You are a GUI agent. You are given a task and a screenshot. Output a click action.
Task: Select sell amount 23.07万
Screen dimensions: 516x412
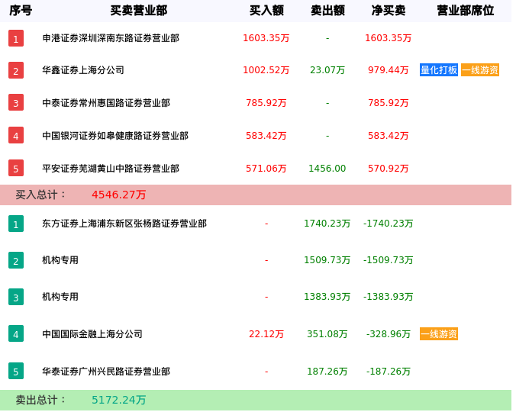pyautogui.click(x=327, y=70)
